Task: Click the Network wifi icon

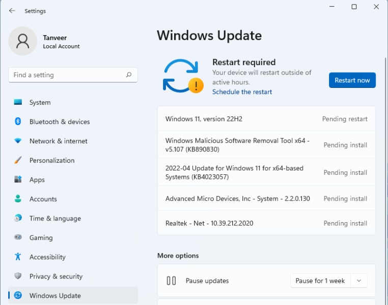Action: click(x=18, y=141)
